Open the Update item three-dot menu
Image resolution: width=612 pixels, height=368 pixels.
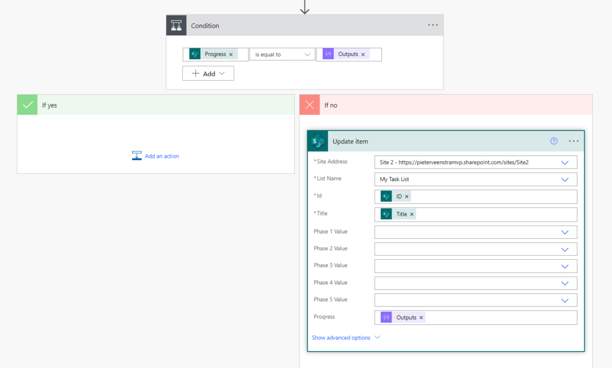(573, 141)
